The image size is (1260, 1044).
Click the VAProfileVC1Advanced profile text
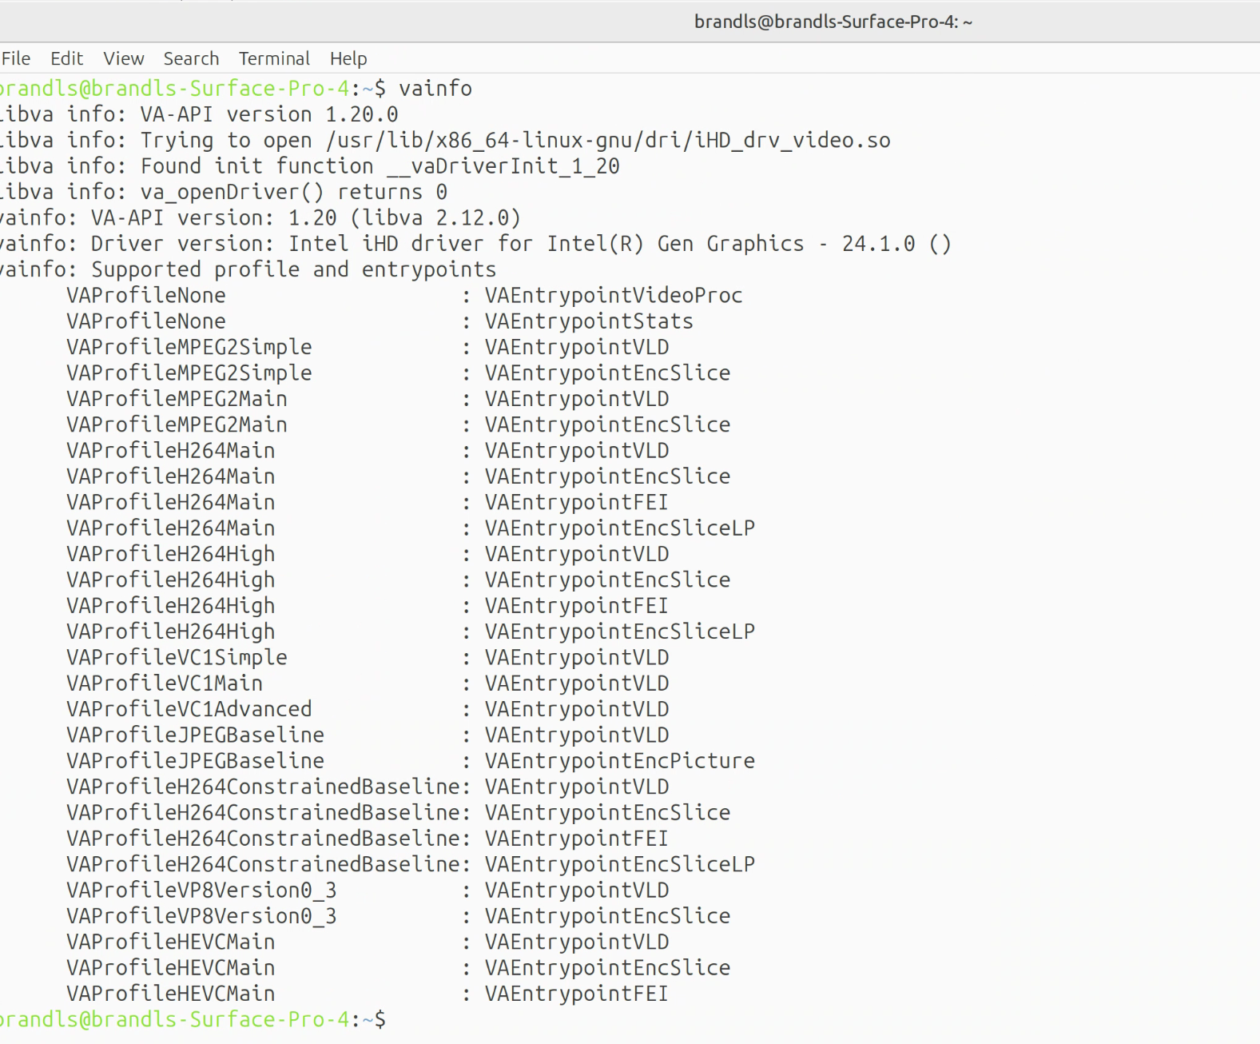pos(189,709)
